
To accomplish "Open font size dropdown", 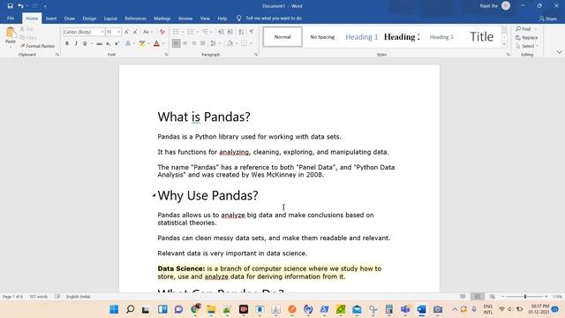I will pyautogui.click(x=118, y=32).
